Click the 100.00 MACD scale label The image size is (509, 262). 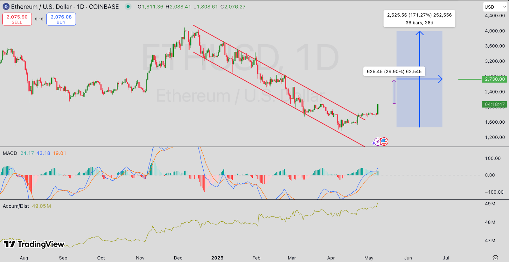pos(493,158)
